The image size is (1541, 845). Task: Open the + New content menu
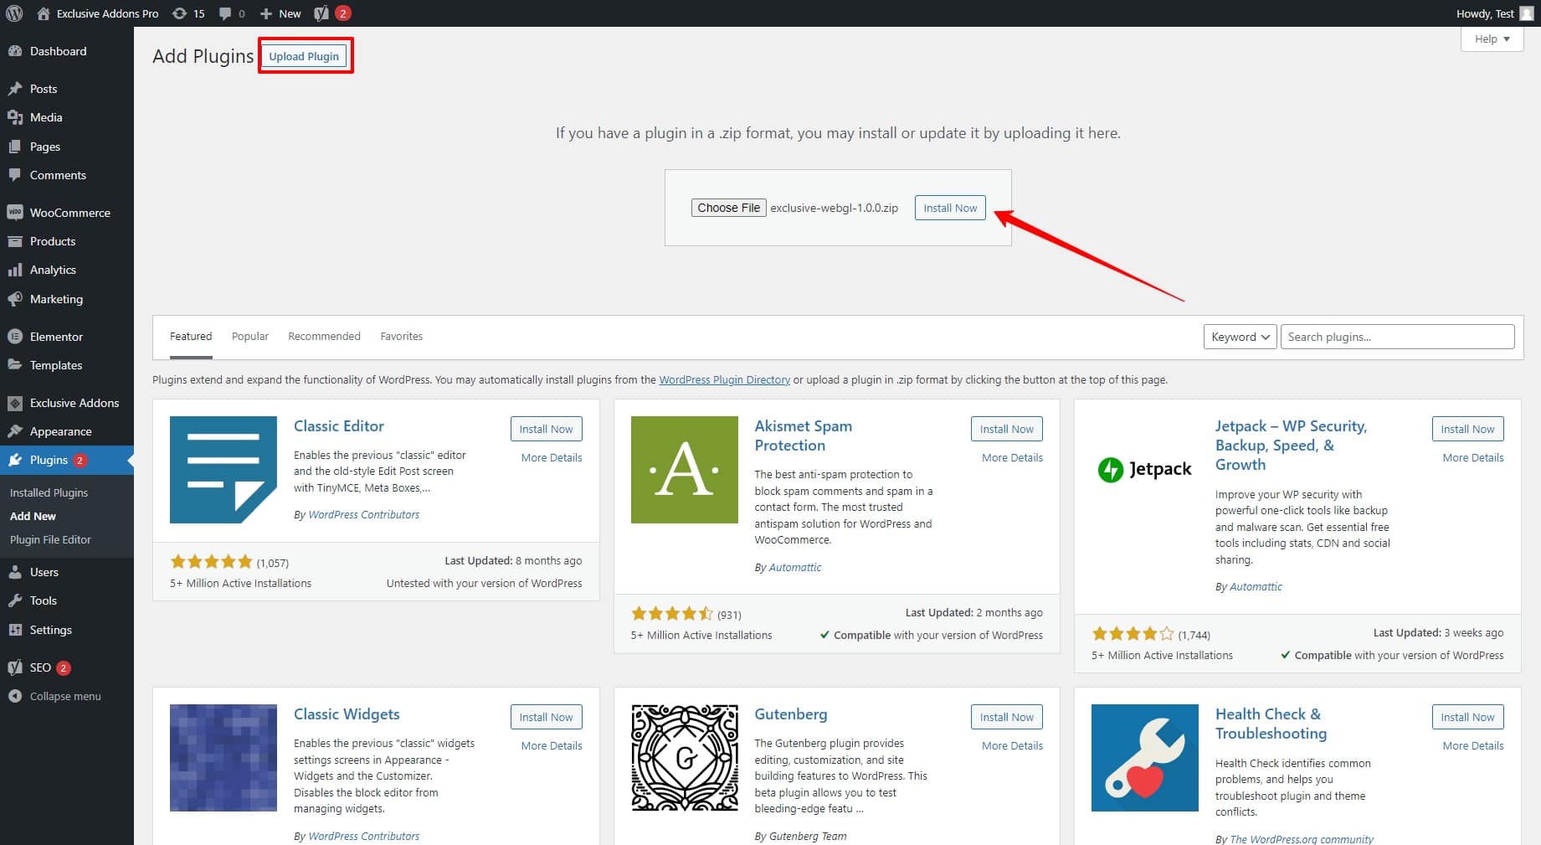pos(280,13)
